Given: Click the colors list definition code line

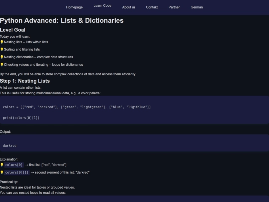Looking at the screenshot, I should 77,107.
